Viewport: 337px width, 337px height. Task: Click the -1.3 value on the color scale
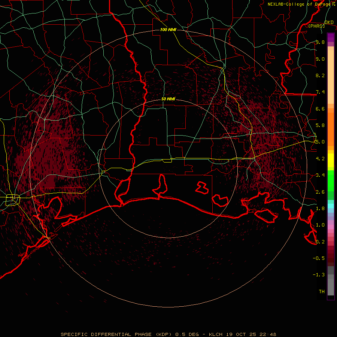[x=319, y=275]
